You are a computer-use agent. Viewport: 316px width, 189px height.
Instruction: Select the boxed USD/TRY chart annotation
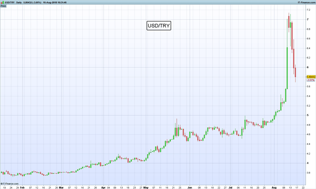click(x=159, y=26)
